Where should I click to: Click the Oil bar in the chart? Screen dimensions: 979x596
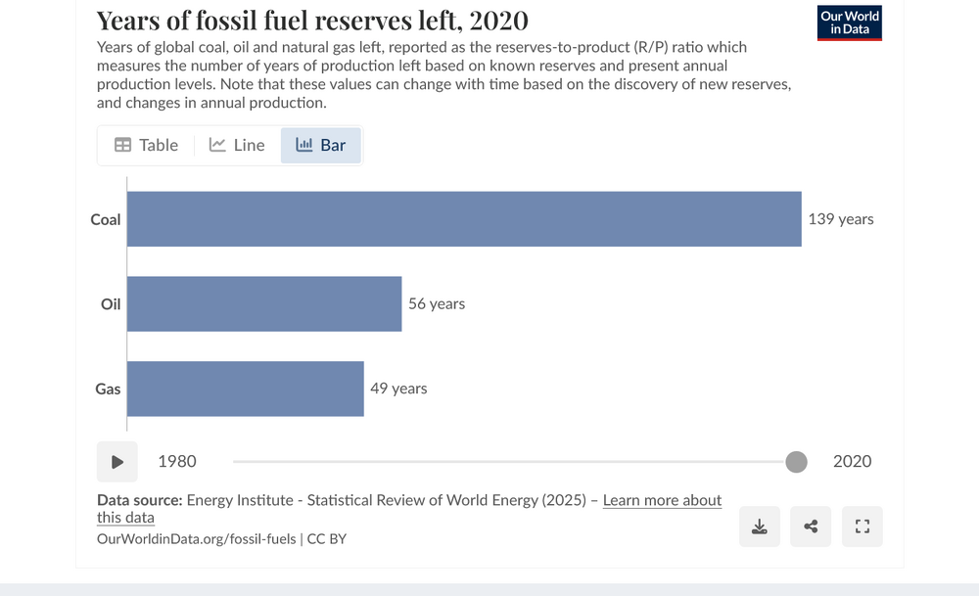[x=264, y=303]
